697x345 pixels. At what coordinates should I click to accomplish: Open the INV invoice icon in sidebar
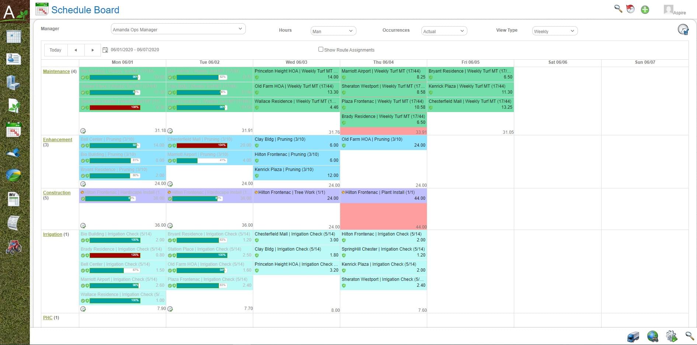[x=14, y=199]
